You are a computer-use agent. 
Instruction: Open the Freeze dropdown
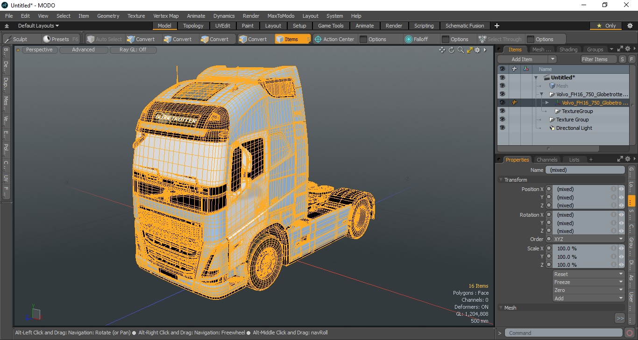pos(588,282)
